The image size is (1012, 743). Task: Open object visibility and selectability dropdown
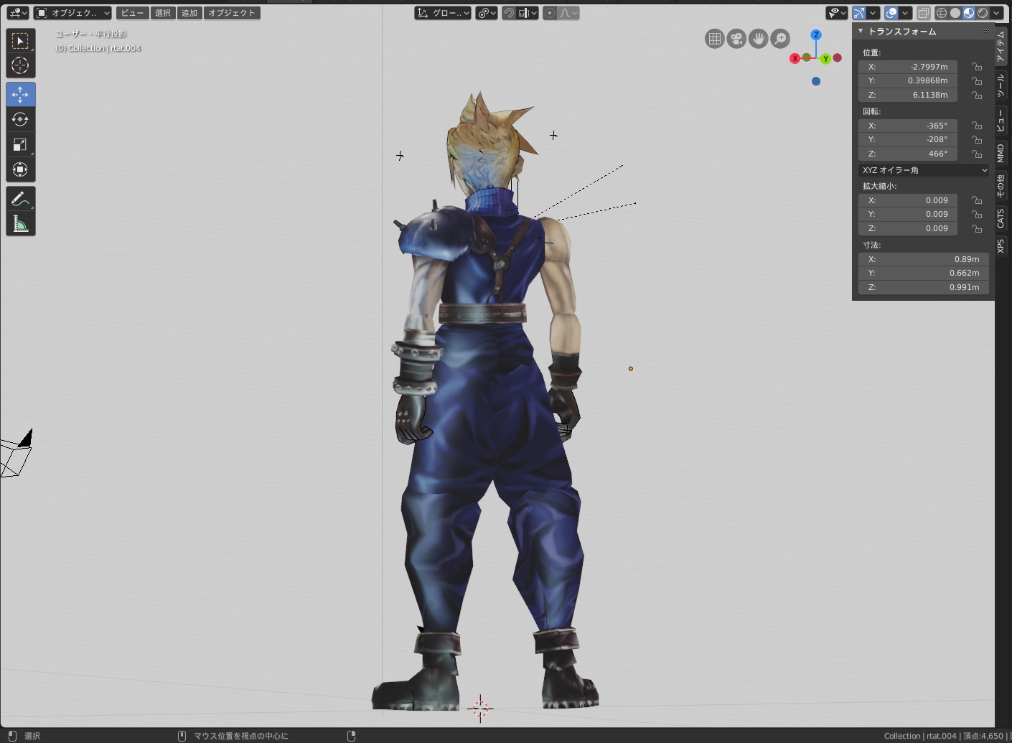click(x=837, y=13)
